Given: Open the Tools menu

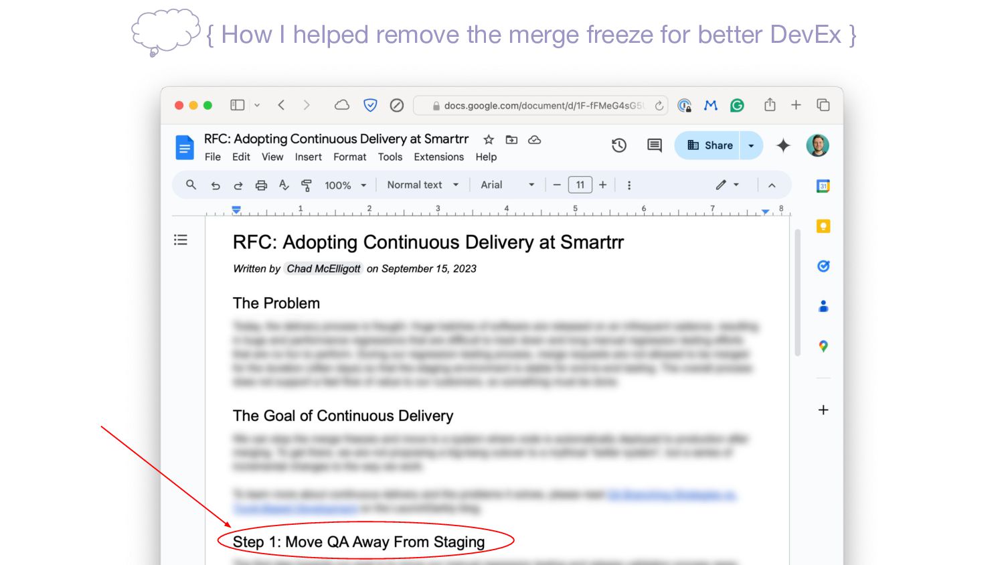Looking at the screenshot, I should click(390, 157).
